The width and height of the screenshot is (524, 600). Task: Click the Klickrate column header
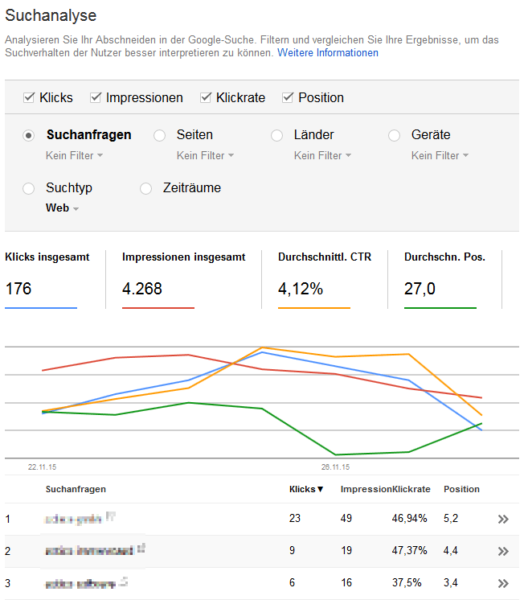411,490
